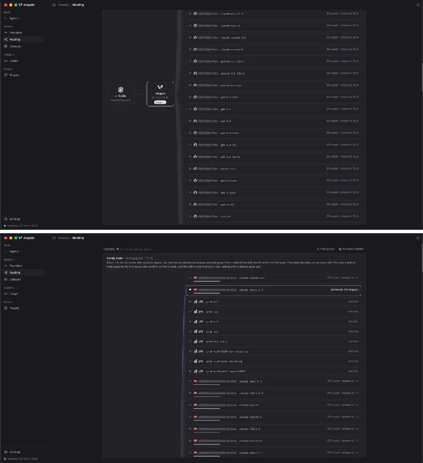Toggle the circle on the grok-build row
Image resolution: width=423 pixels, height=463 pixels.
(190, 341)
